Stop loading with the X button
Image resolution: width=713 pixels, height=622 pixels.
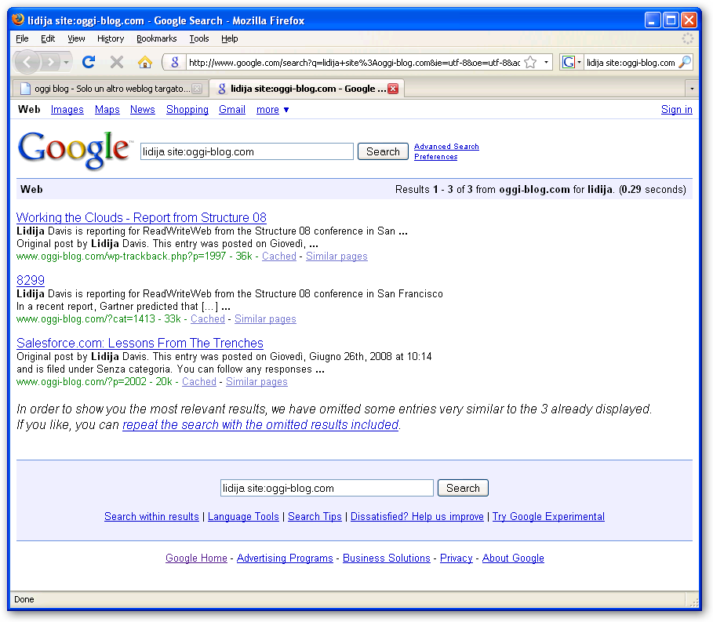pos(117,62)
